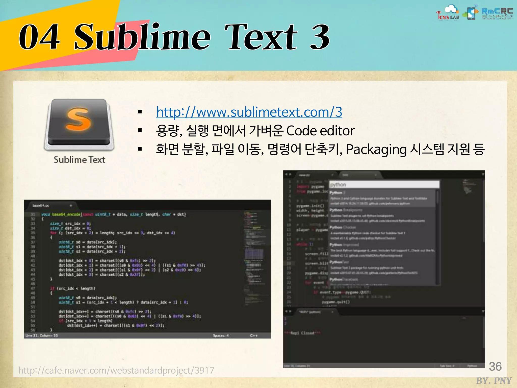Click next-tab arrow in REPL pane
This screenshot has height=388, width=517.
tap(290, 311)
